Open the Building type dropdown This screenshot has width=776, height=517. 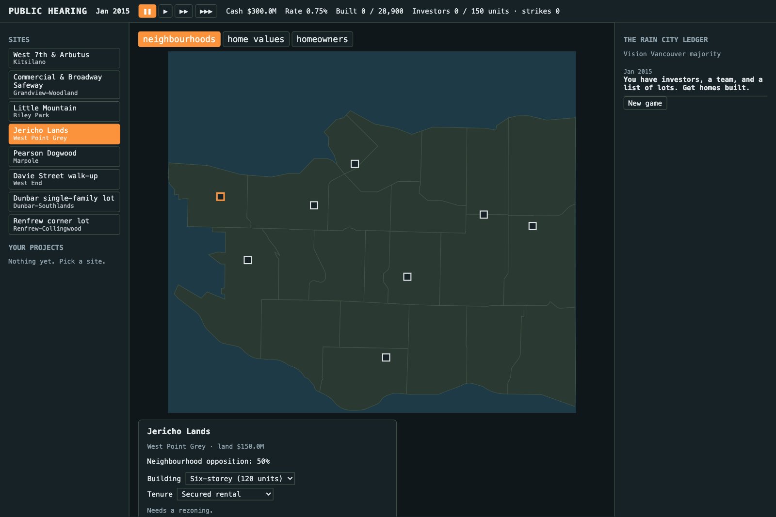(240, 479)
